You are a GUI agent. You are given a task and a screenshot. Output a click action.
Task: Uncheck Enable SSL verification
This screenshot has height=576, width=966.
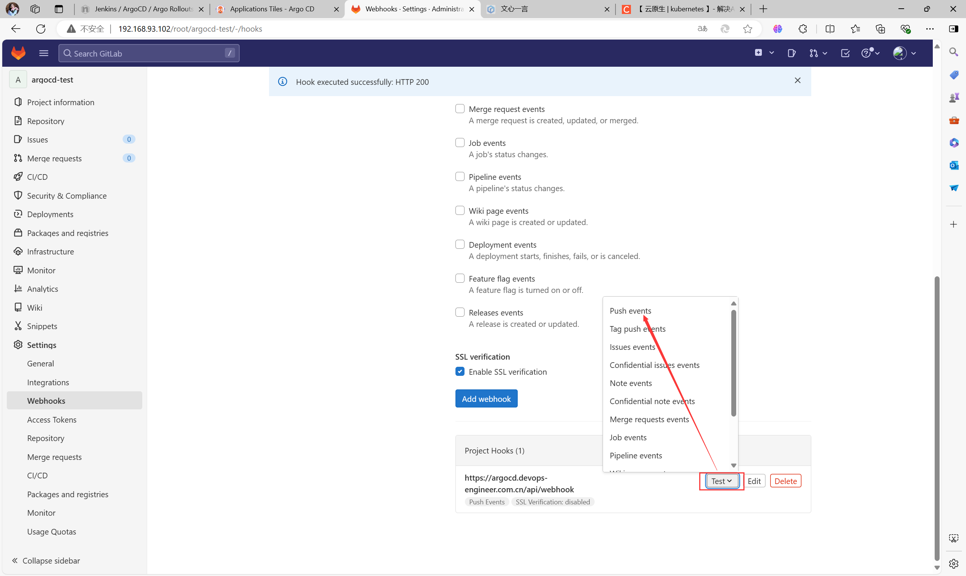coord(460,371)
